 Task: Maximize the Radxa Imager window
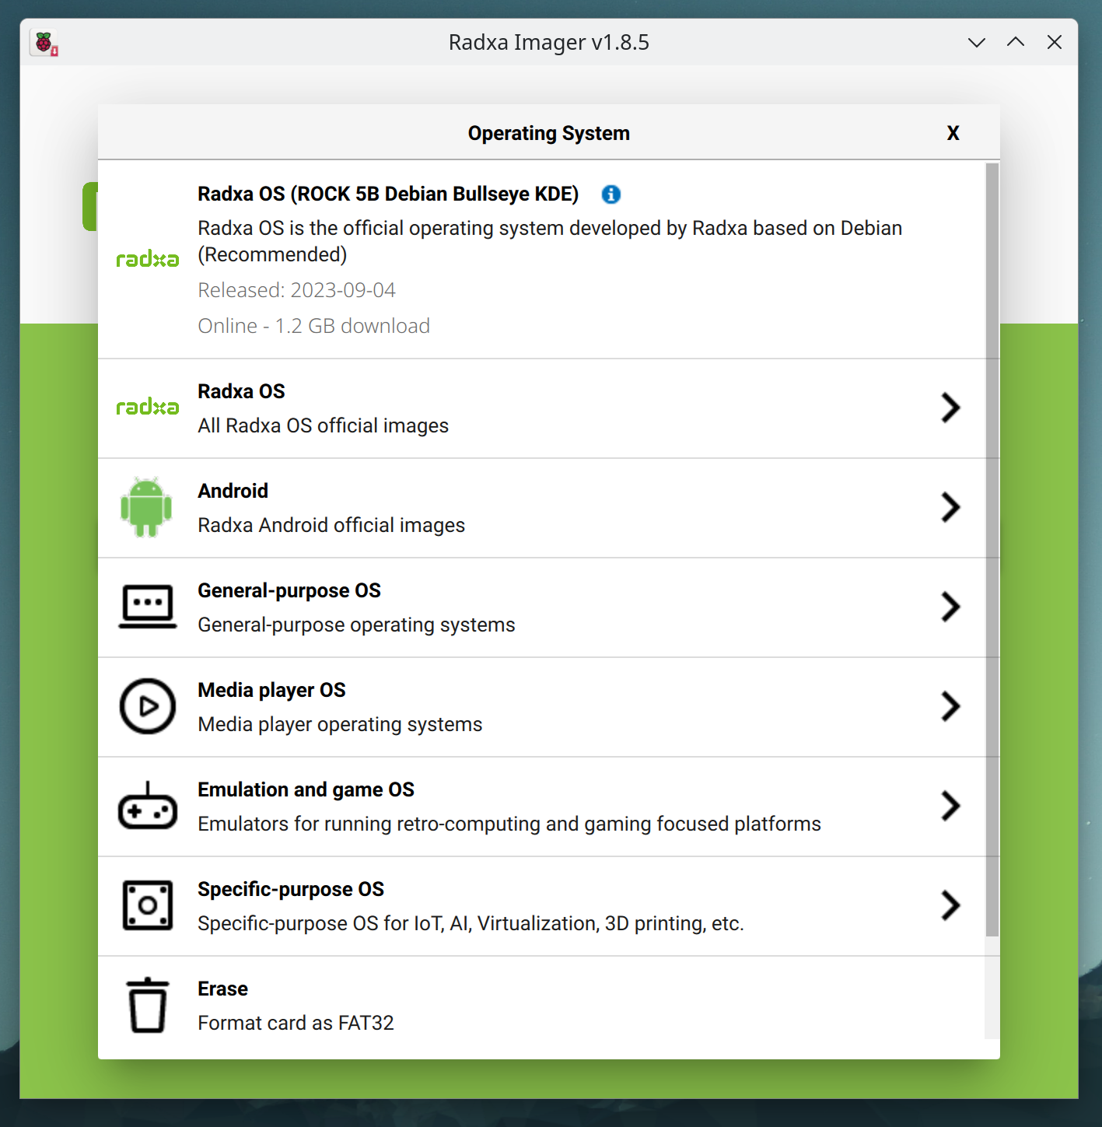coord(1016,42)
